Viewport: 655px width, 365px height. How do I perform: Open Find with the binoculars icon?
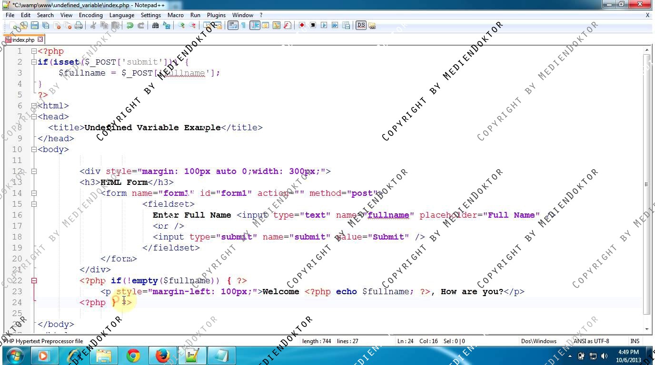[155, 26]
